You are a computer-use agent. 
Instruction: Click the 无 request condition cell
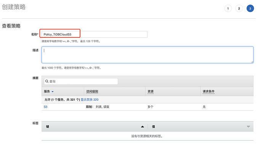coord(204,107)
